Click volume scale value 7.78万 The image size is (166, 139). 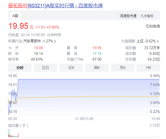click(155, 125)
